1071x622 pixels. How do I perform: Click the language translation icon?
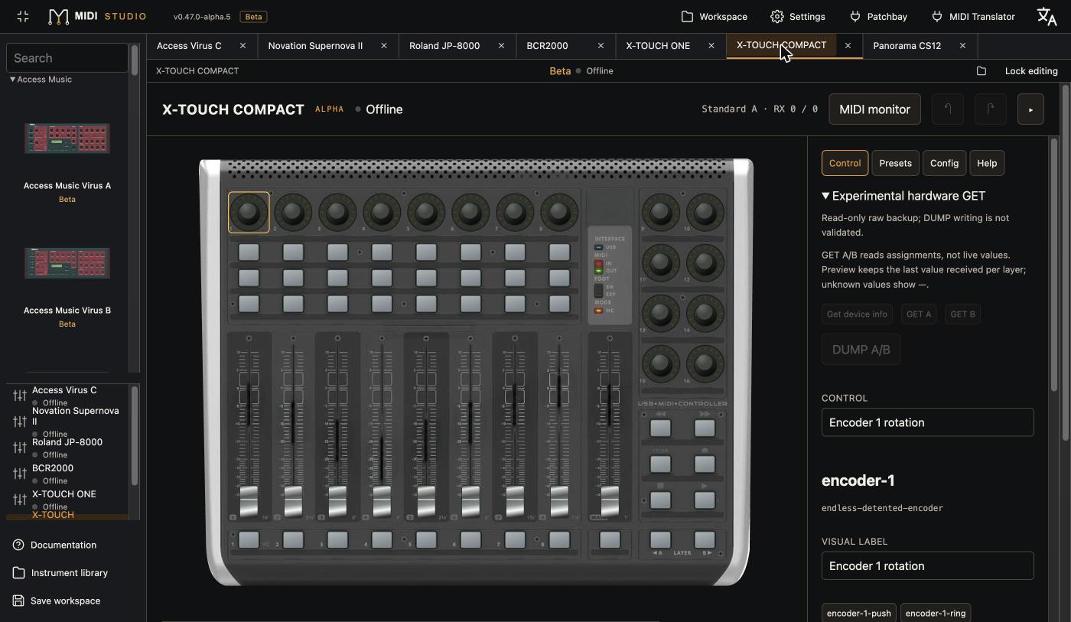tap(1047, 16)
